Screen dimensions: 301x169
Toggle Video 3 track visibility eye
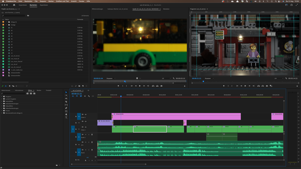[x=85, y=115]
